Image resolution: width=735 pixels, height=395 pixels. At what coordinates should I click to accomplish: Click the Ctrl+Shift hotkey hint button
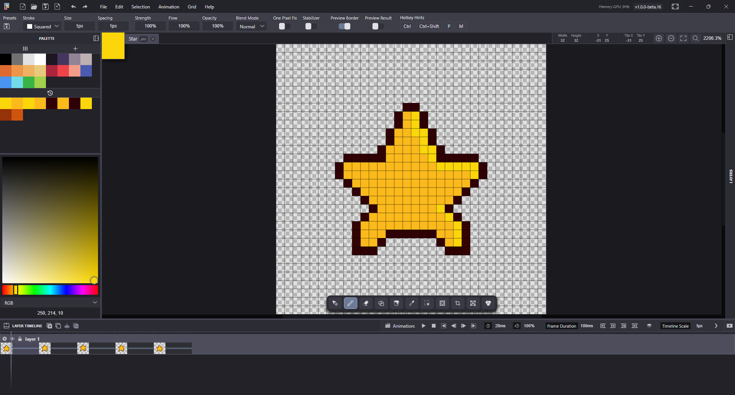pyautogui.click(x=429, y=26)
